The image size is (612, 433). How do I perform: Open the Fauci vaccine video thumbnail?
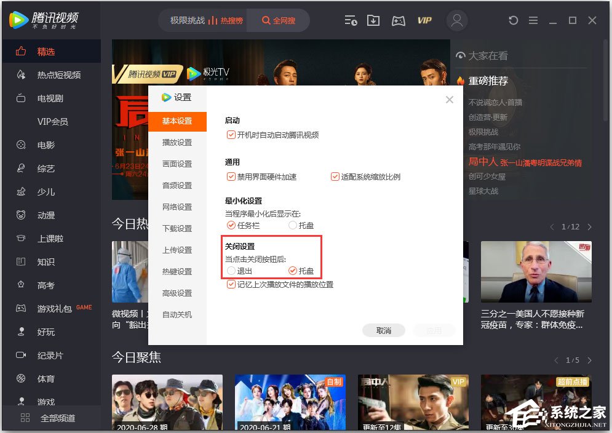536,271
